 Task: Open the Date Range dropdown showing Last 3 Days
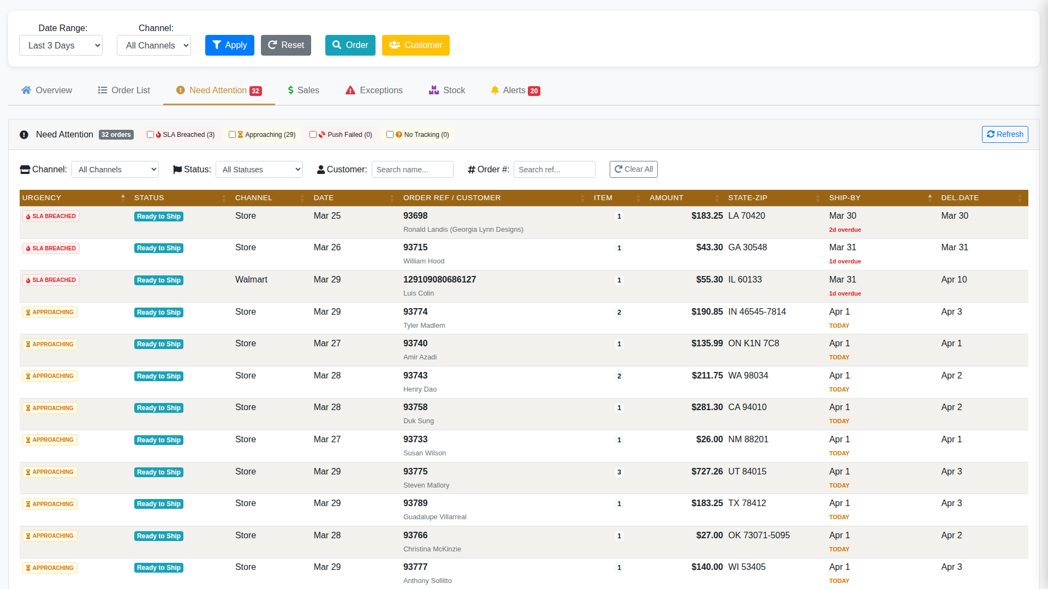tap(61, 45)
